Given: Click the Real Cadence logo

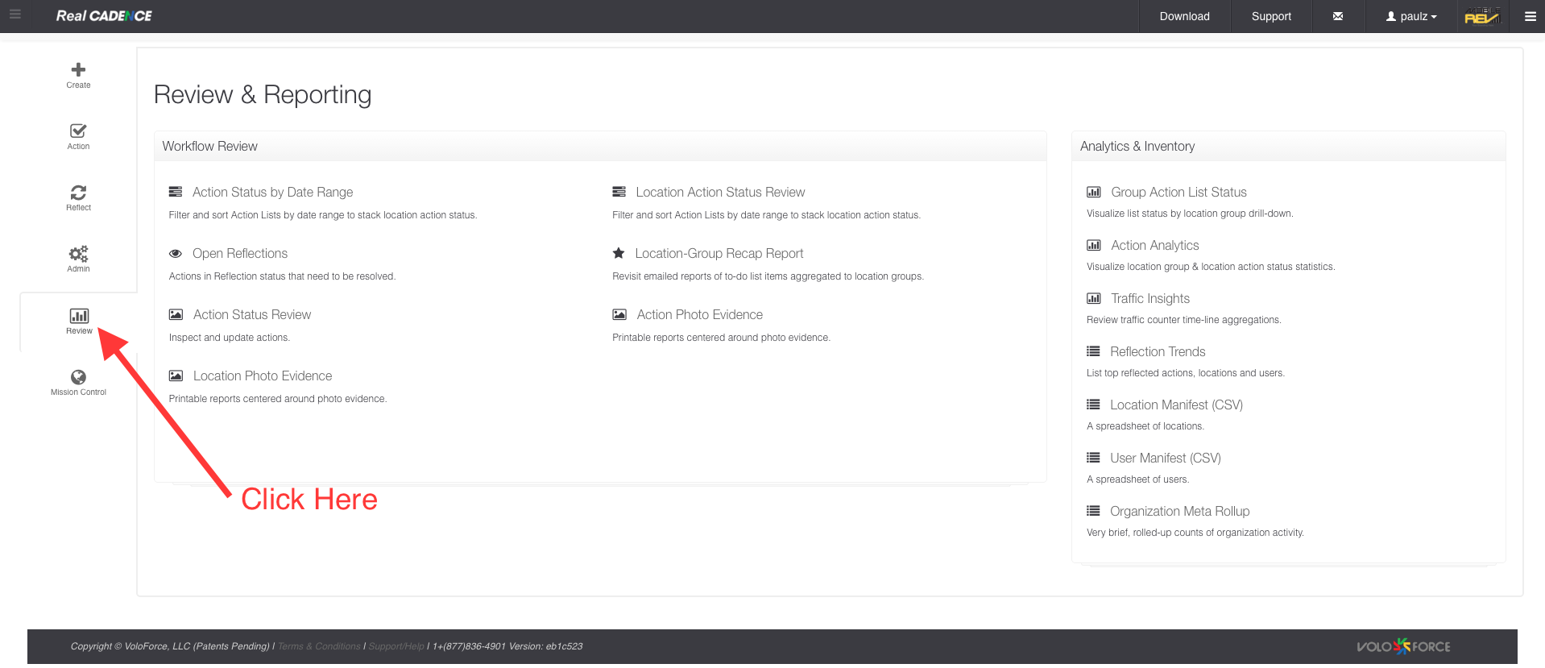Looking at the screenshot, I should (x=104, y=16).
